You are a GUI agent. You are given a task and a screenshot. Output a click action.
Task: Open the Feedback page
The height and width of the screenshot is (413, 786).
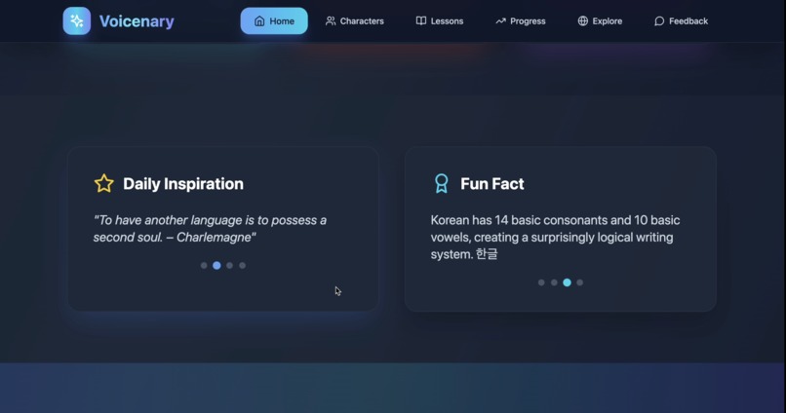(x=681, y=21)
